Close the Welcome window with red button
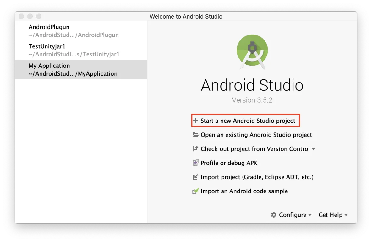The height and width of the screenshot is (242, 372). [x=21, y=16]
